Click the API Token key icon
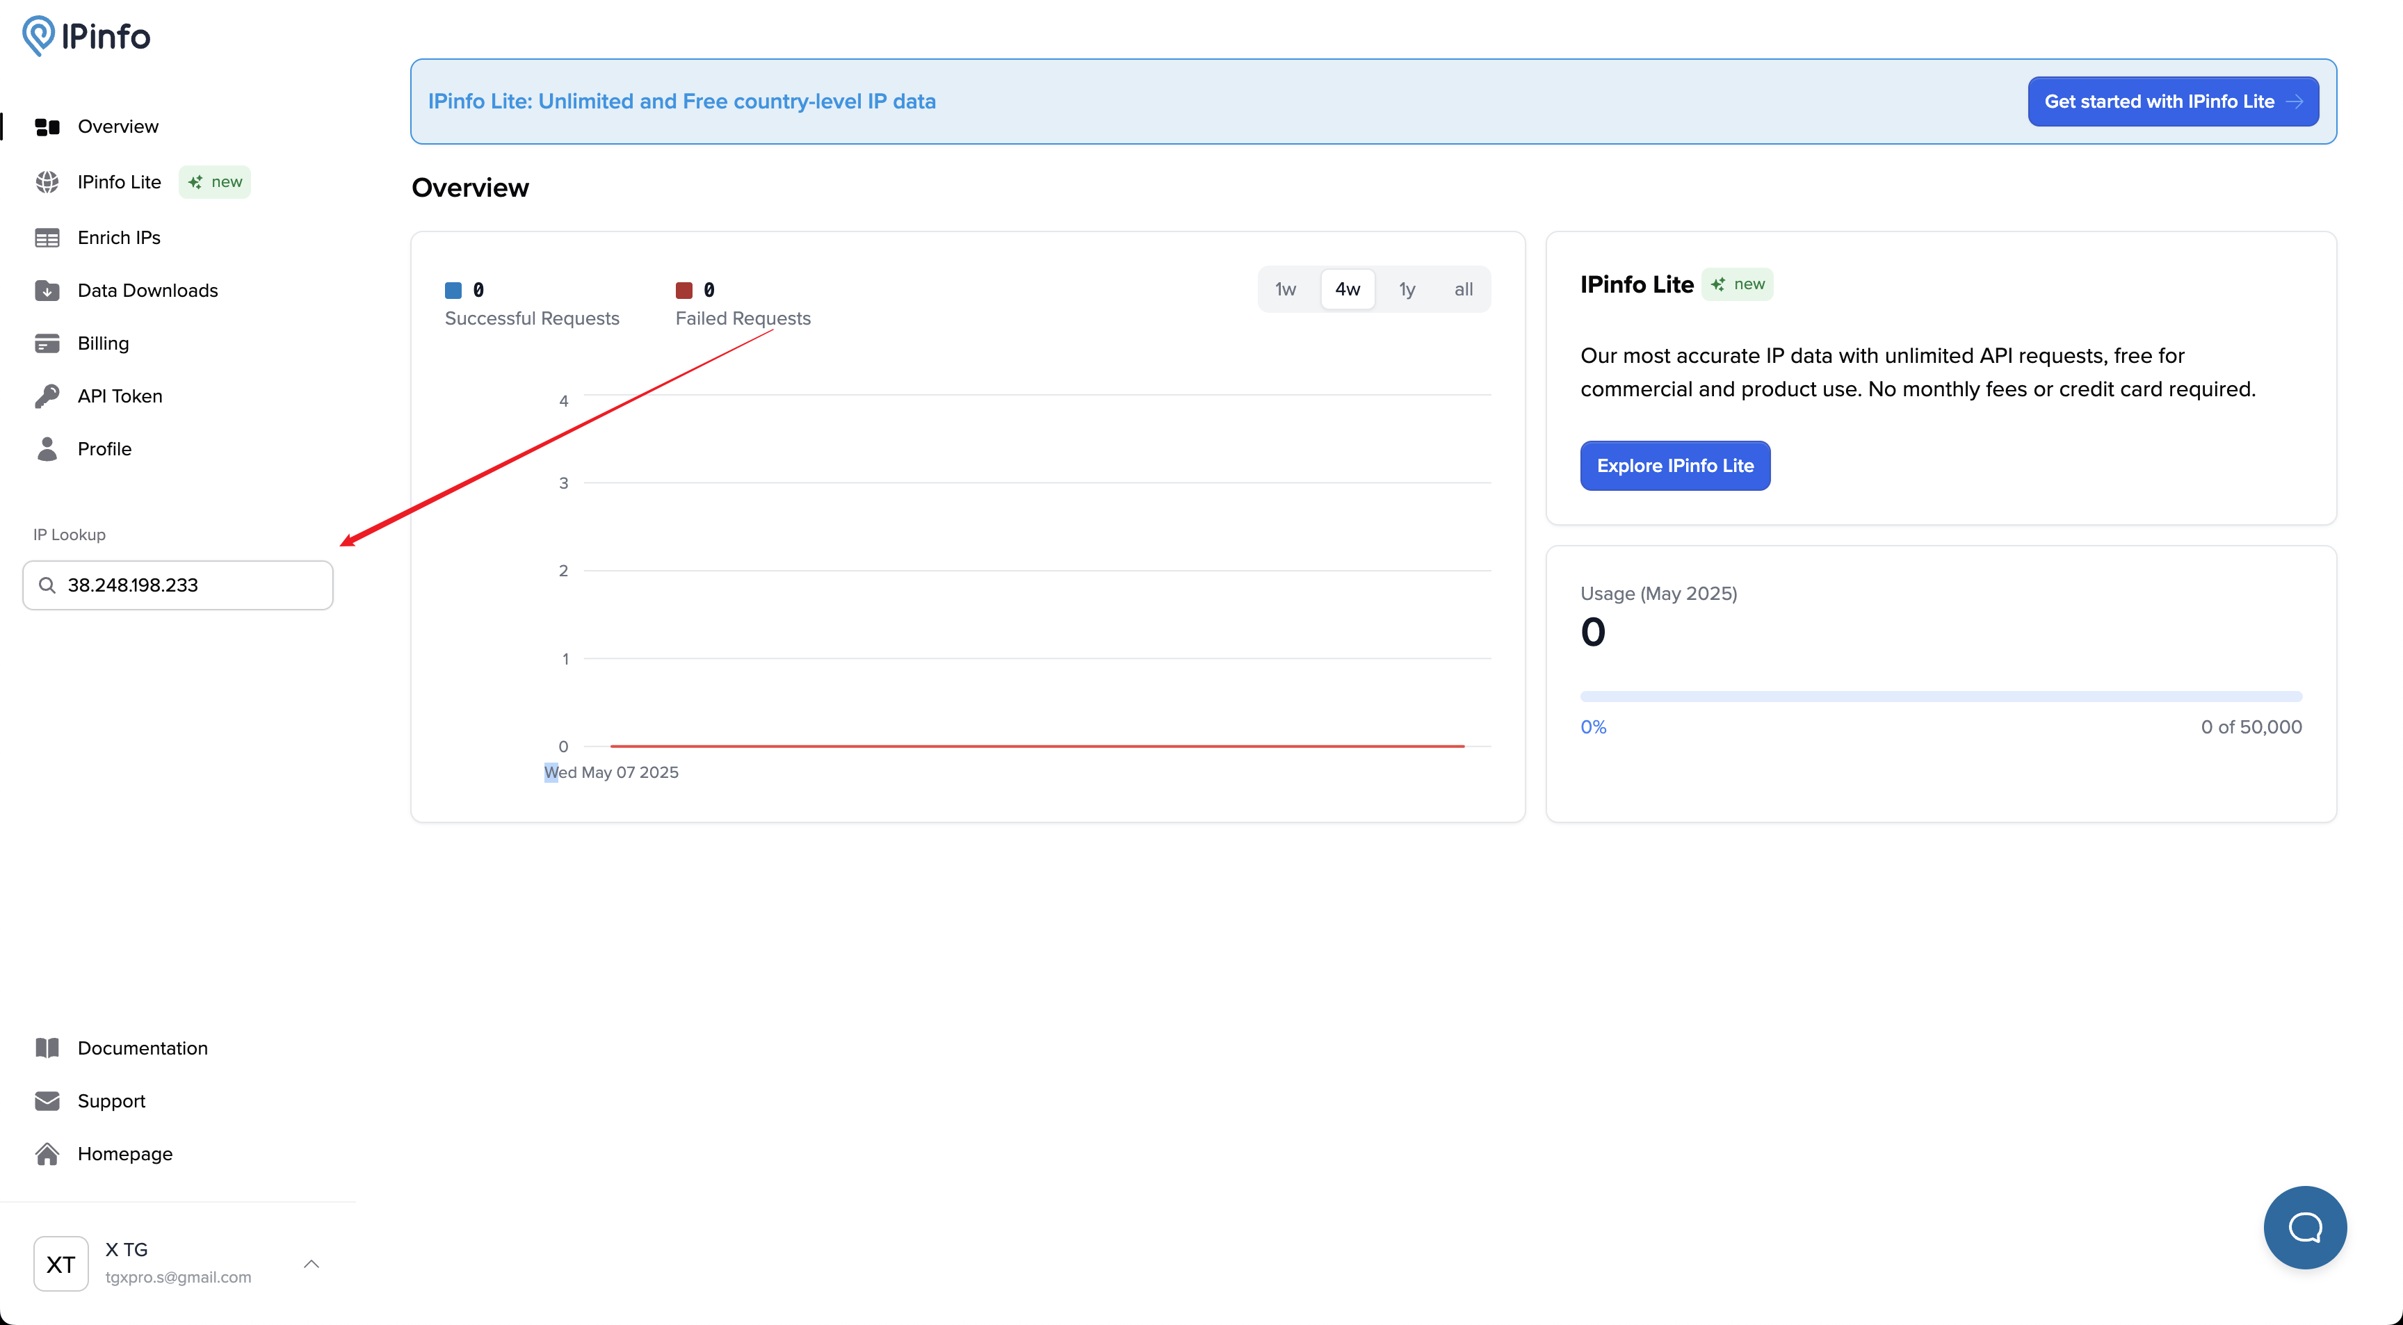The width and height of the screenshot is (2403, 1325). coord(47,396)
